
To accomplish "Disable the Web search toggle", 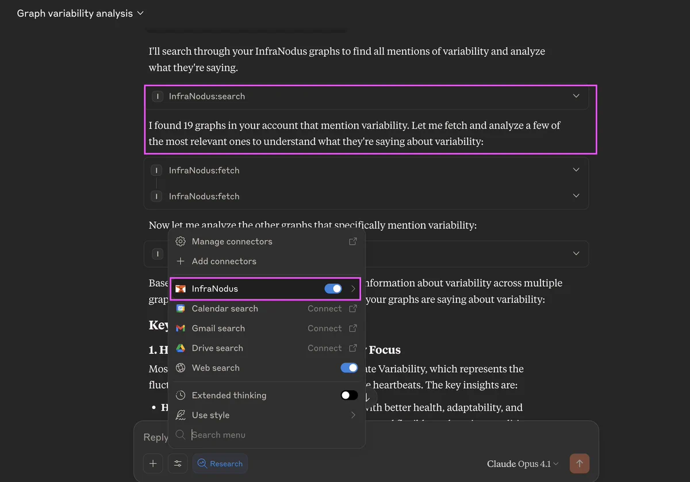I will tap(349, 368).
